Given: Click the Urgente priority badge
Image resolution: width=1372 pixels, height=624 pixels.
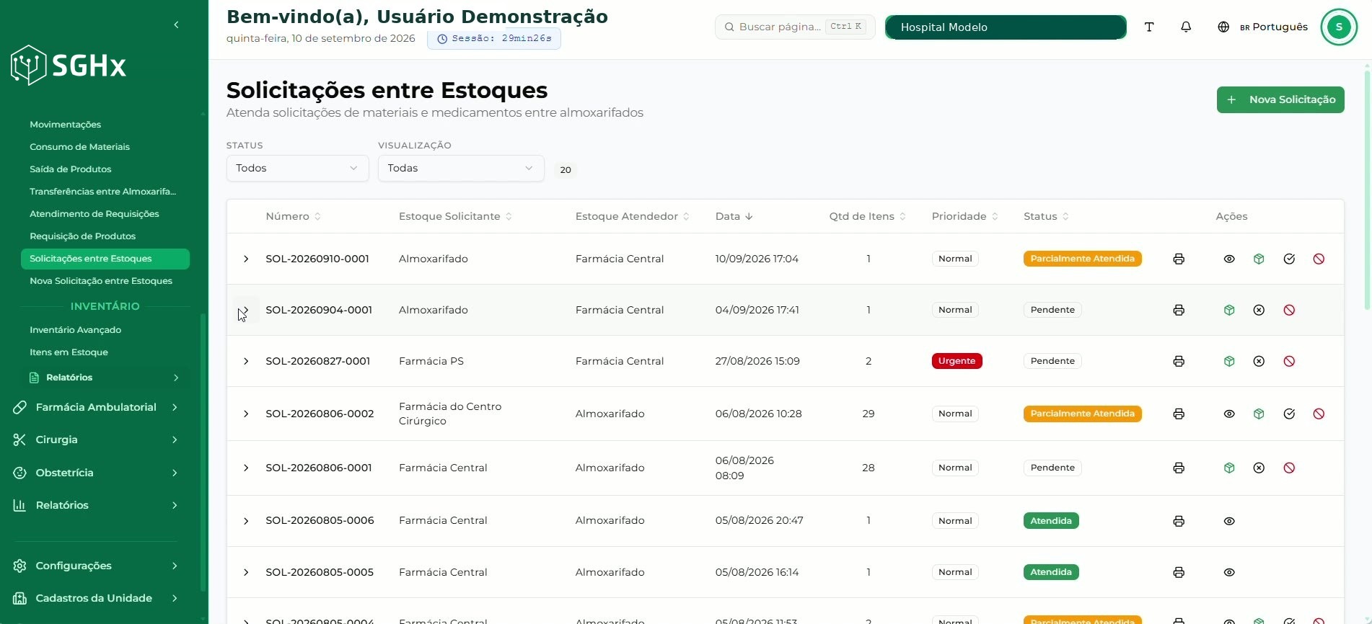Looking at the screenshot, I should pyautogui.click(x=957, y=361).
